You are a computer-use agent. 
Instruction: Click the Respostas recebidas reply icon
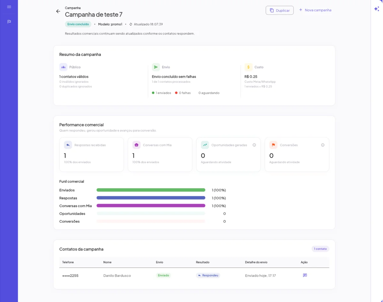[68, 145]
